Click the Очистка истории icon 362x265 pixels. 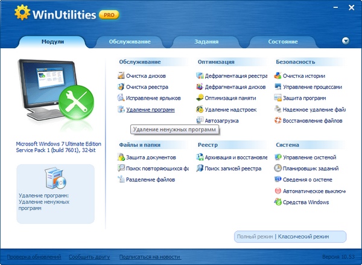[278, 76]
